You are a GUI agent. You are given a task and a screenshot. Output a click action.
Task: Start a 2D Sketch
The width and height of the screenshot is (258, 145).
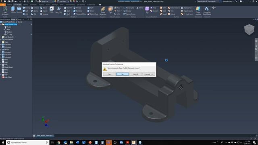pos(5,11)
